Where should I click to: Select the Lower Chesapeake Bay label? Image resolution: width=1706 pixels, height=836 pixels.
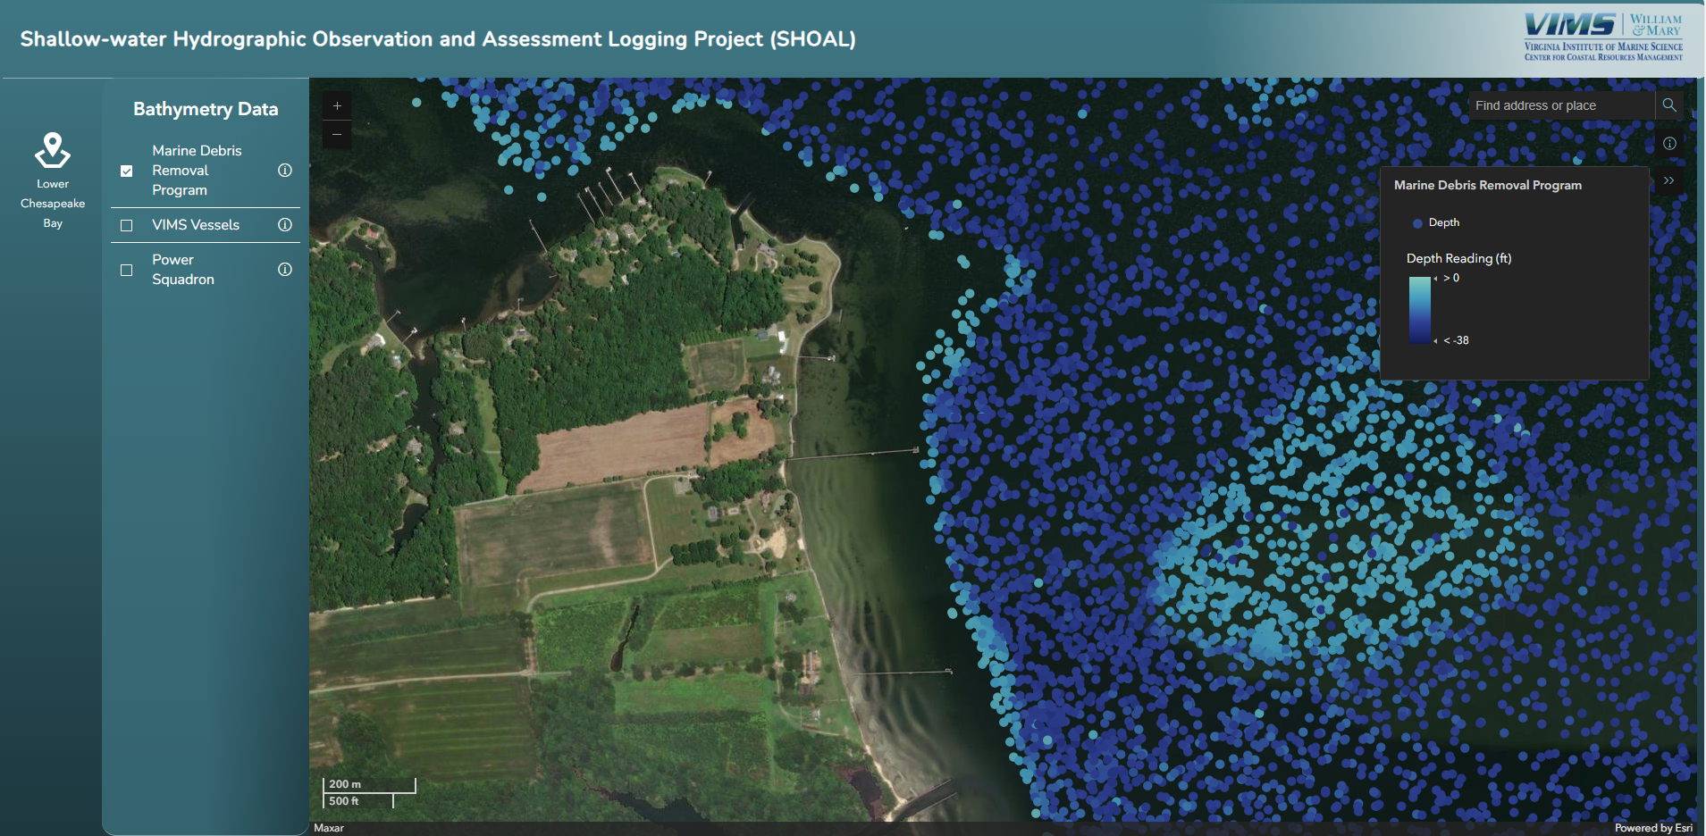tap(53, 204)
